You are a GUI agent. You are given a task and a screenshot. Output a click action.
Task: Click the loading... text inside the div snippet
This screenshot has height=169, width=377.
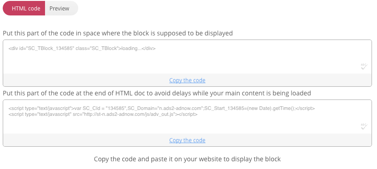(x=131, y=48)
